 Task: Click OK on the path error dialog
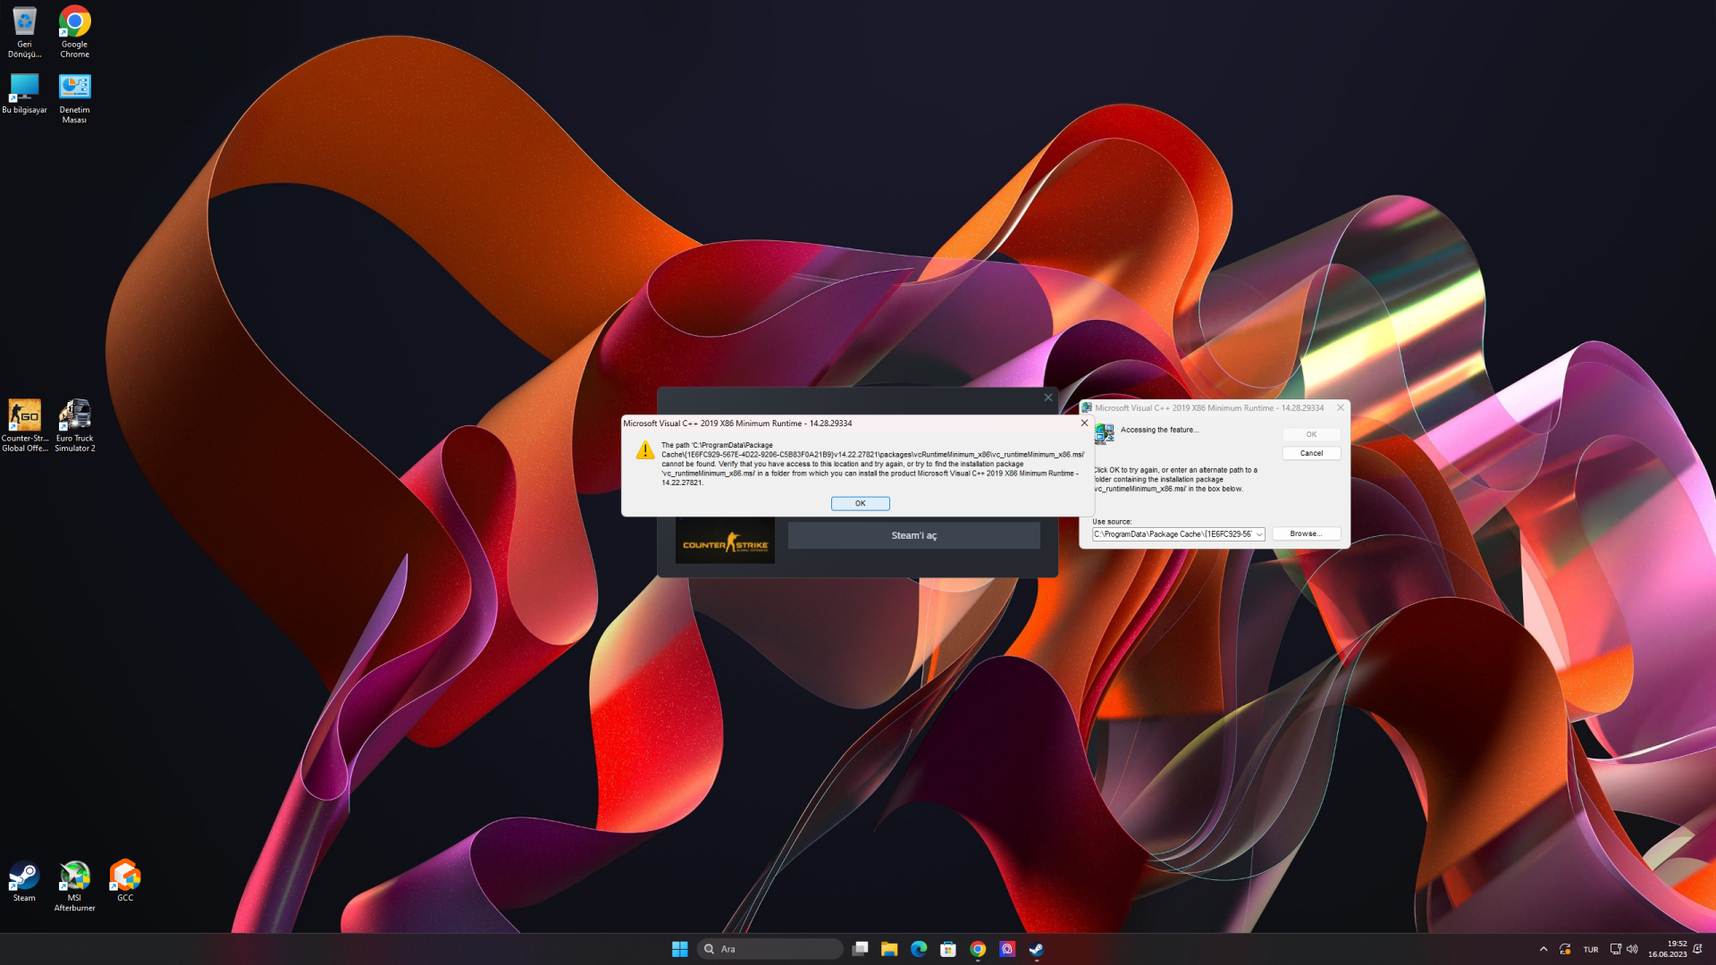pyautogui.click(x=860, y=503)
